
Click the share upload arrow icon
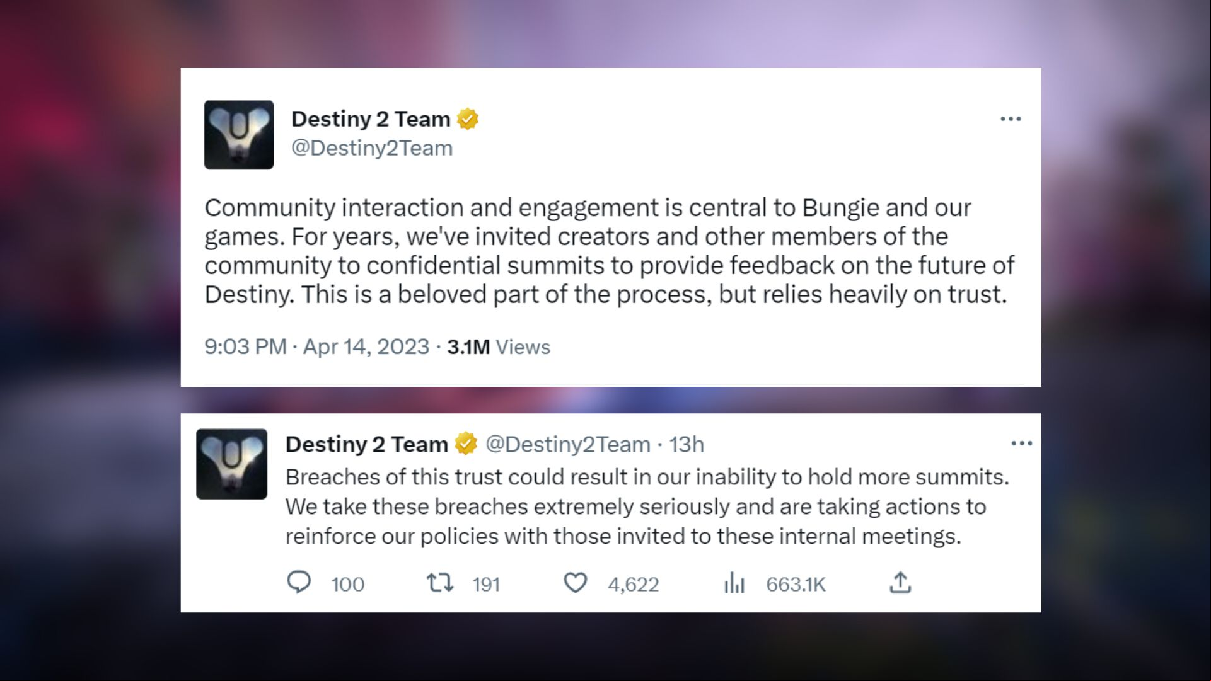[900, 583]
